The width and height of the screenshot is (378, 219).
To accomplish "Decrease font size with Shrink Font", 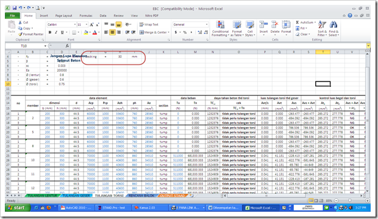I will coord(98,24).
